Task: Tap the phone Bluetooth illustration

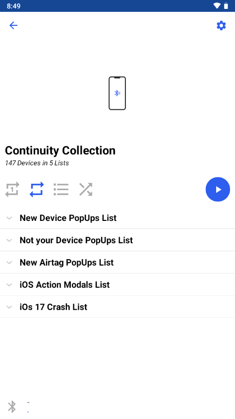Action: pos(117,93)
